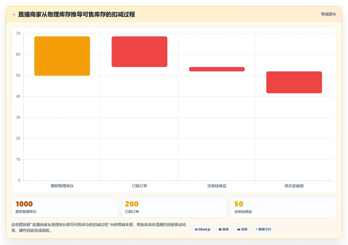
Task: Select the 数据卡片 chip
Action: pyautogui.click(x=263, y=229)
